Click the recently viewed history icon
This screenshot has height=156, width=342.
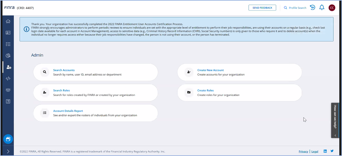[x=312, y=8]
